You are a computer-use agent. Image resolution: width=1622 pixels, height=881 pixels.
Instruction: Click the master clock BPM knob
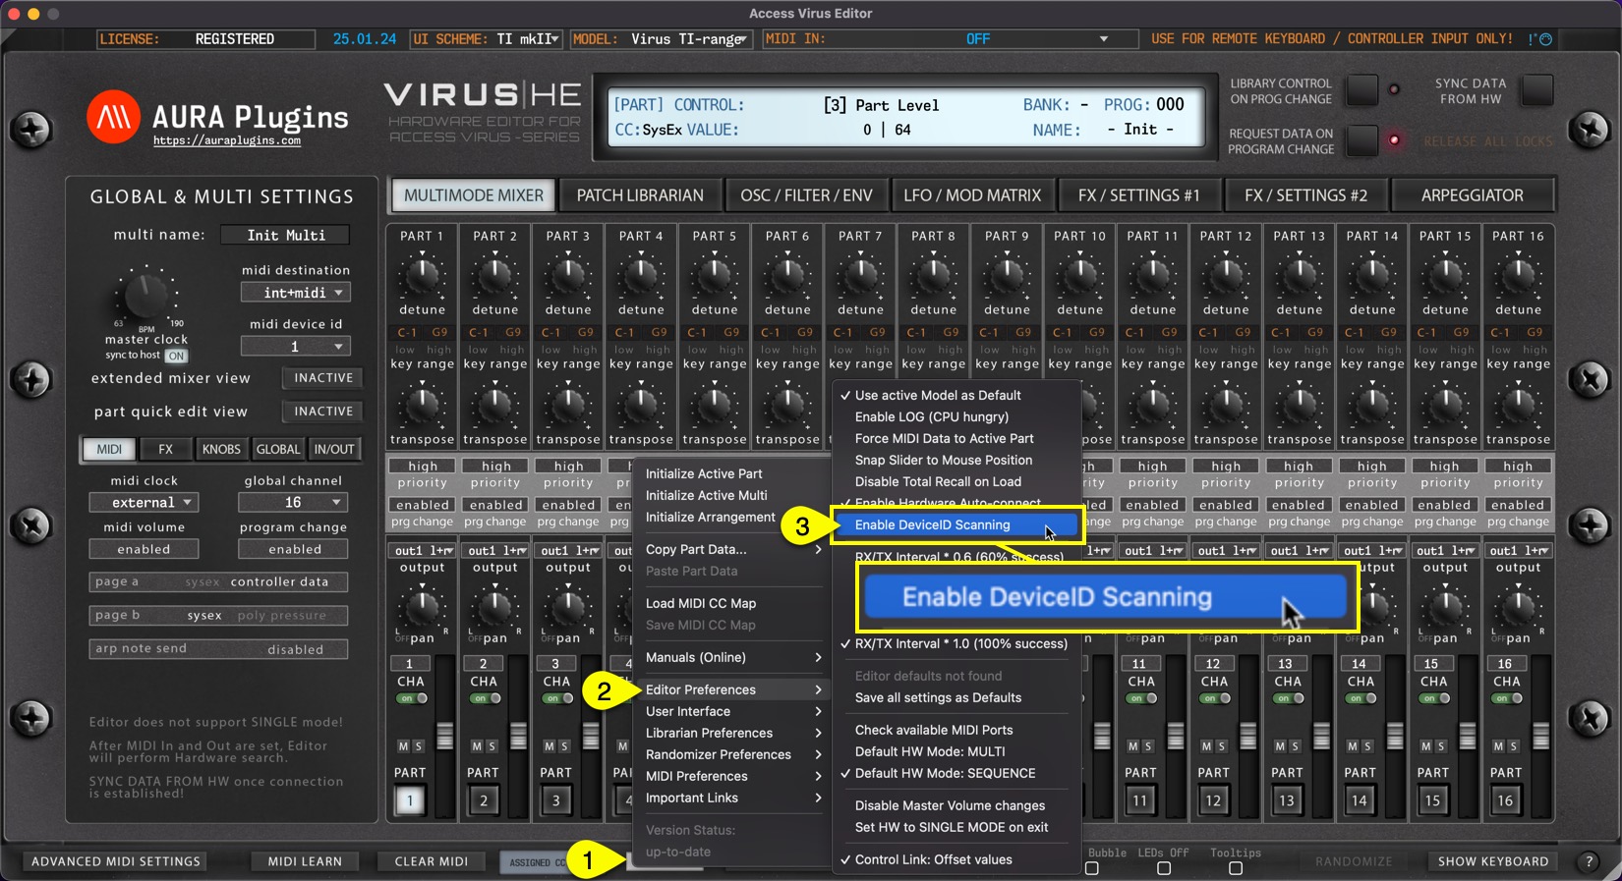145,295
